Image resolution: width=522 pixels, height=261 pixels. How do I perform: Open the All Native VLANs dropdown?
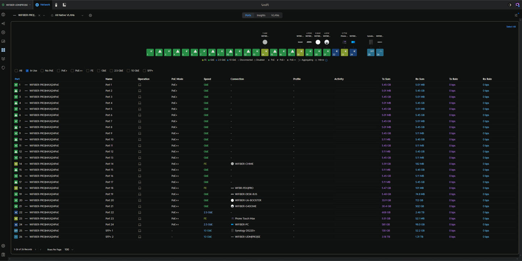82,15
